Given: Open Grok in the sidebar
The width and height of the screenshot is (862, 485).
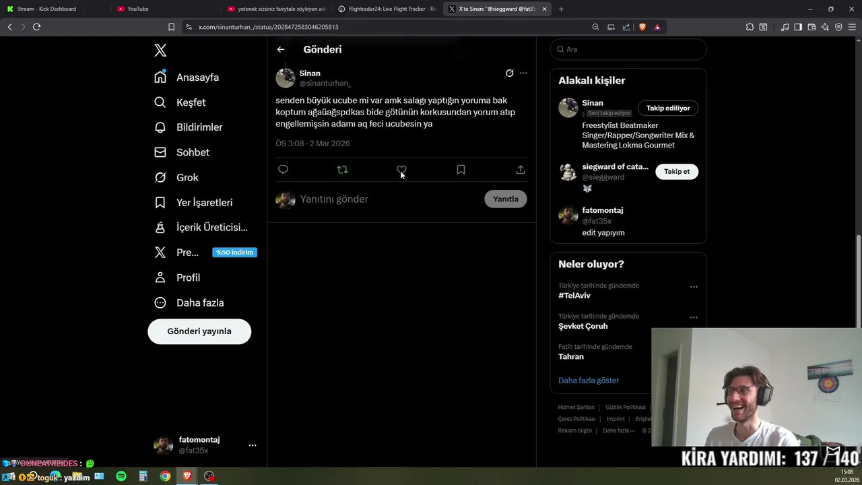Looking at the screenshot, I should [x=176, y=177].
